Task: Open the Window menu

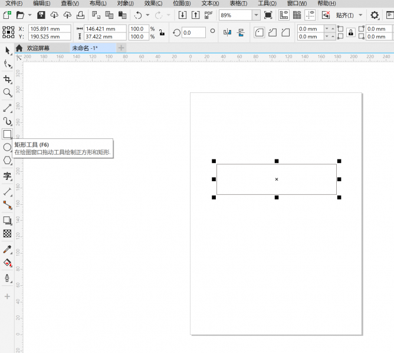Action: click(297, 4)
